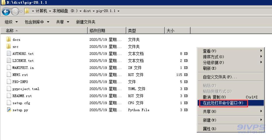
Task: Click the Python File type cell
Action: tap(139, 110)
